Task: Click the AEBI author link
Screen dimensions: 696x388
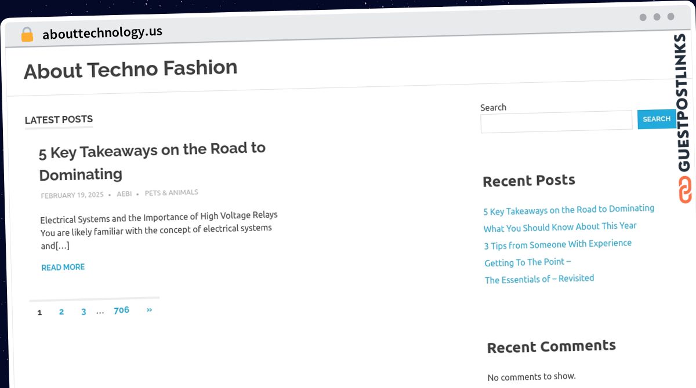Action: [124, 194]
